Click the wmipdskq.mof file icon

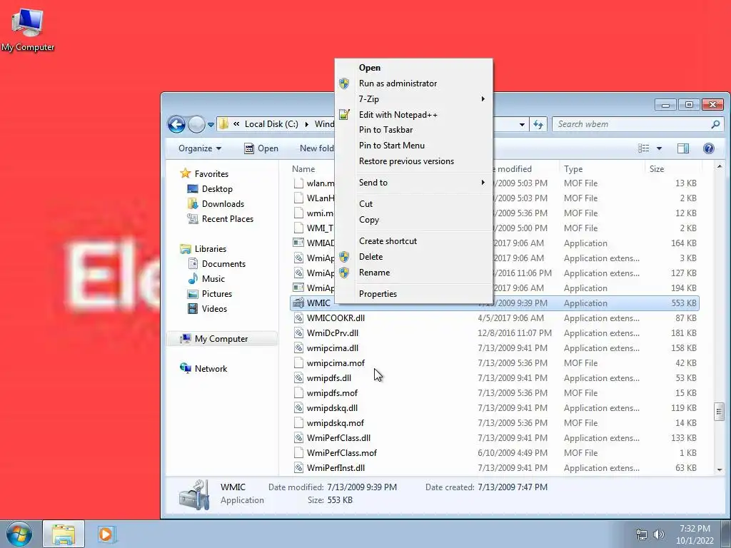(x=298, y=423)
